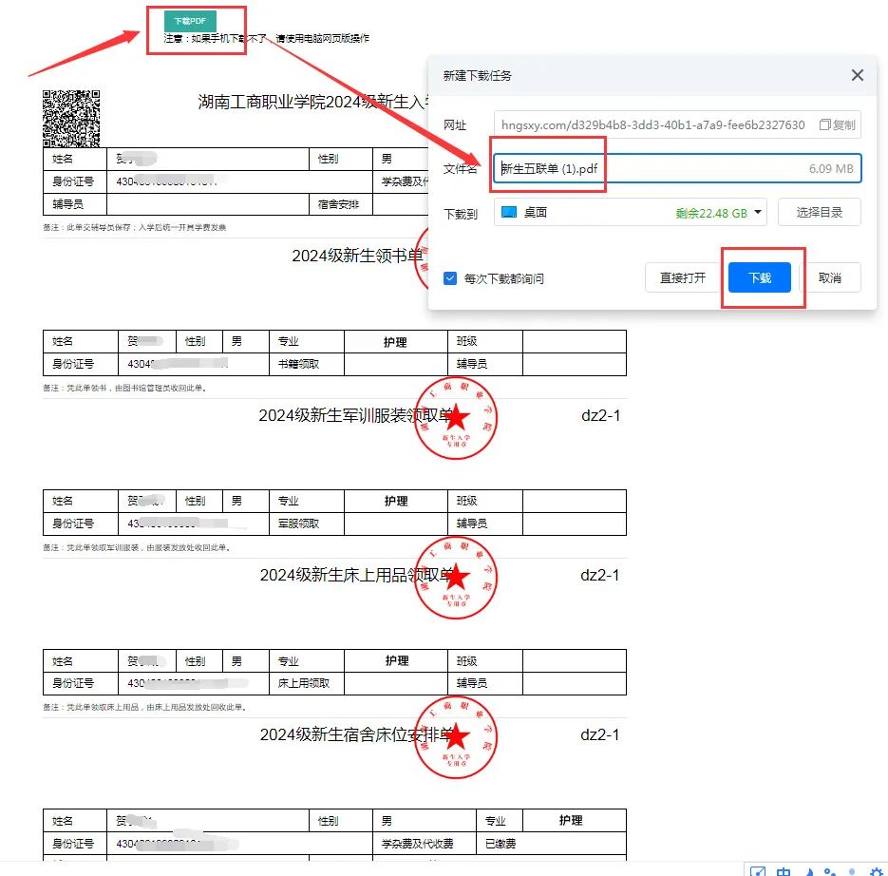Click the red stamp on 床上用品领取单
The width and height of the screenshot is (888, 876).
[457, 577]
